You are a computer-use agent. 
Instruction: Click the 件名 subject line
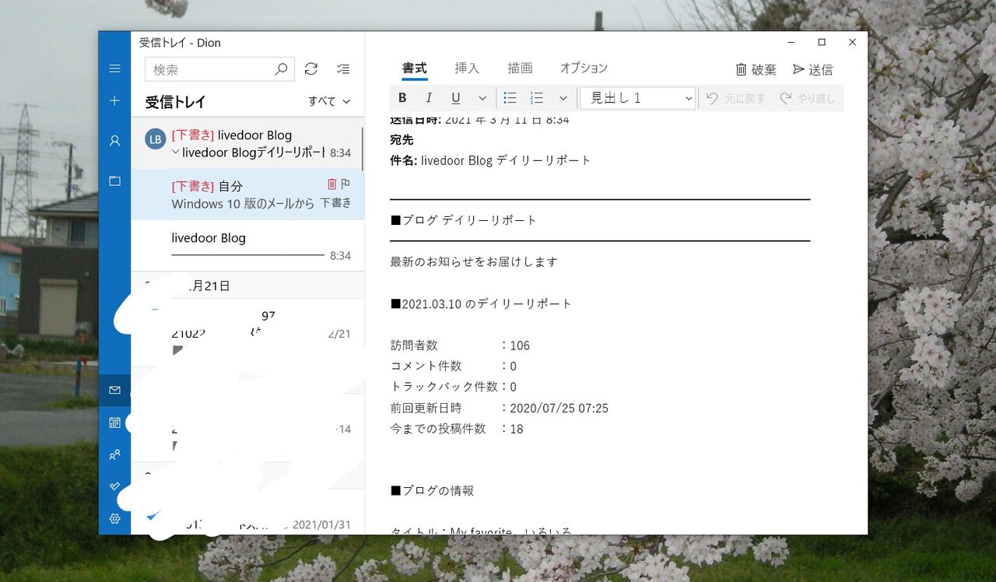coord(490,160)
